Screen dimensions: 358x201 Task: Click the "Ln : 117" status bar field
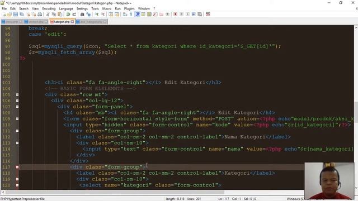pos(224,199)
